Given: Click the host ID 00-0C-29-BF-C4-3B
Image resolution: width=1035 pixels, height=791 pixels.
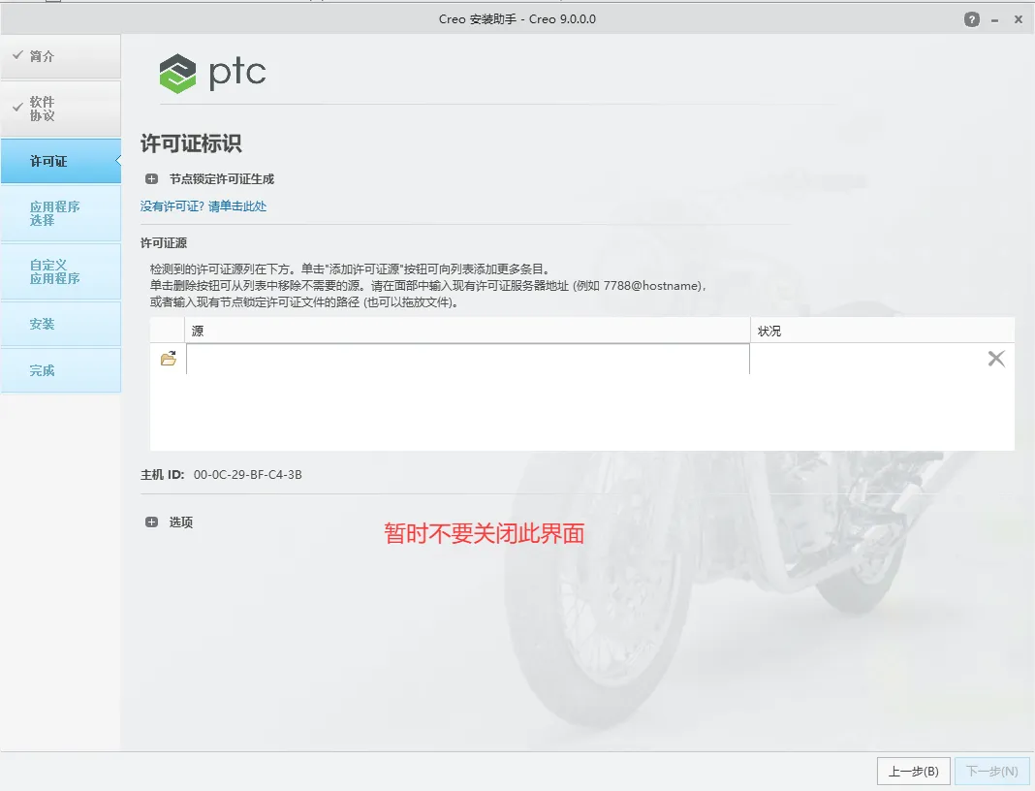Looking at the screenshot, I should [247, 475].
